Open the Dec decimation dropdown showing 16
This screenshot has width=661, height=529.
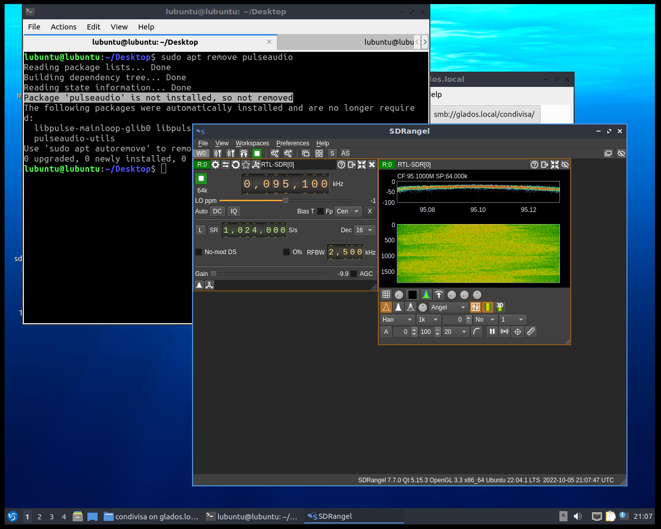click(364, 230)
